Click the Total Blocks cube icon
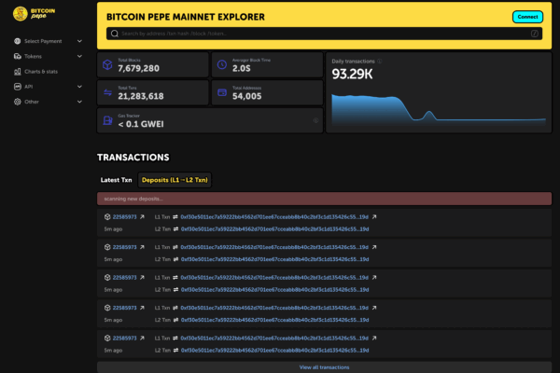Screen dimensions: 560x373 107,64
